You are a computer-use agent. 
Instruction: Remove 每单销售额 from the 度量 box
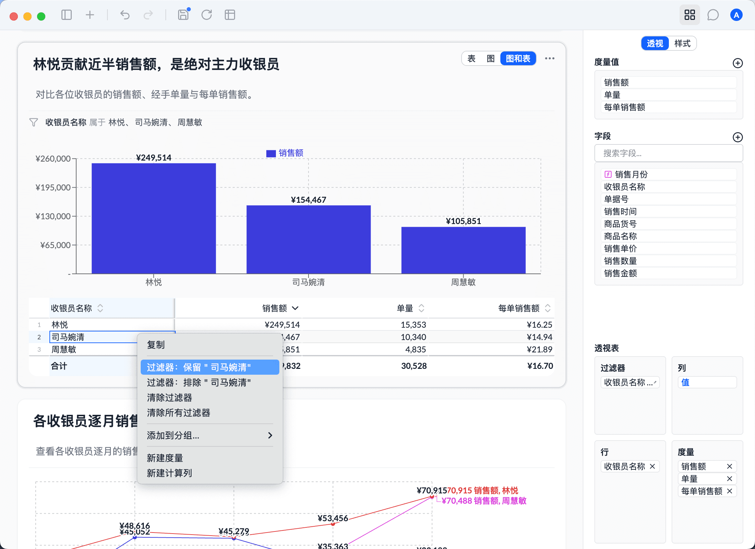(730, 491)
